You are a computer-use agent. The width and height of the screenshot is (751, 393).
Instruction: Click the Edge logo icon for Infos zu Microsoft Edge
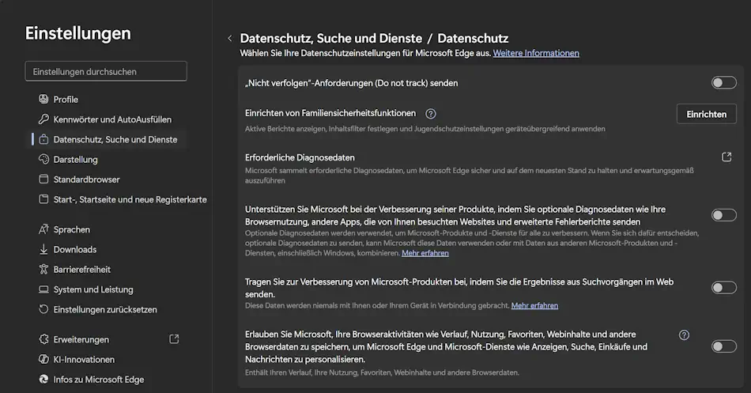[43, 379]
